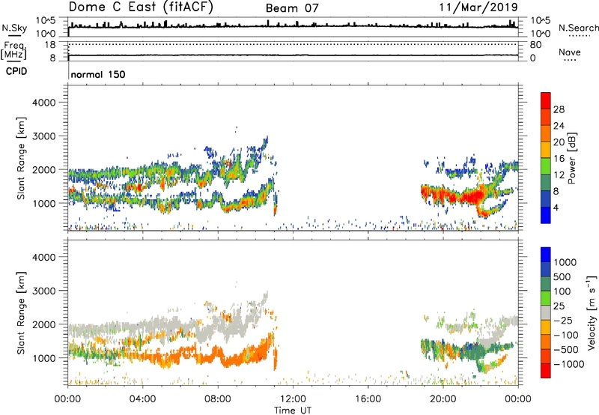Screen dimensions: 599x415
Task: Select the bright blue power segment below 4
Action: coord(546,215)
